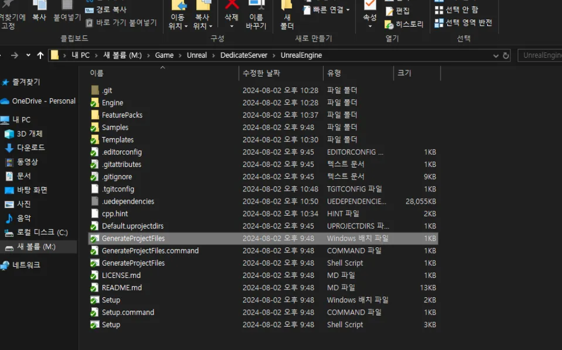Click Paste shortcut (바로 가기 붙여넣기)
This screenshot has width=562, height=350.
pos(121,23)
